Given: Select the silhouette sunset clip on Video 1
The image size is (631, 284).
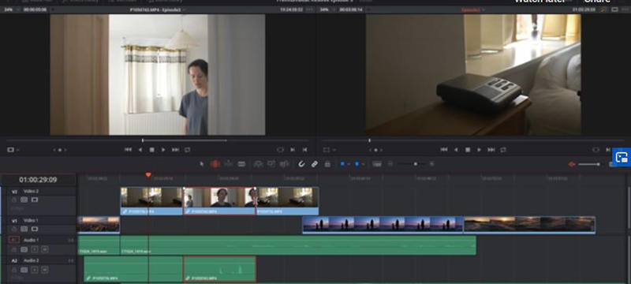Looking at the screenshot, I should 383,225.
